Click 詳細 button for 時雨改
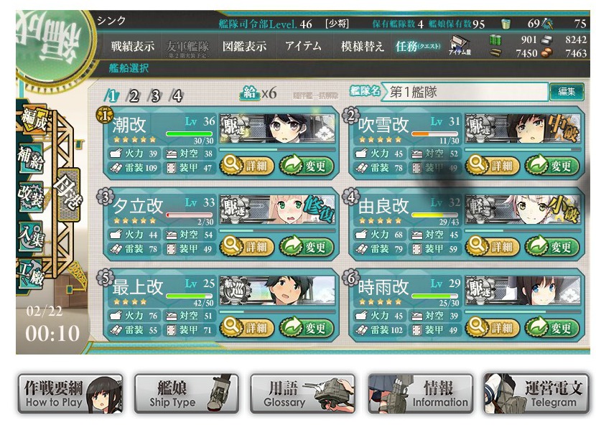 click(x=493, y=327)
